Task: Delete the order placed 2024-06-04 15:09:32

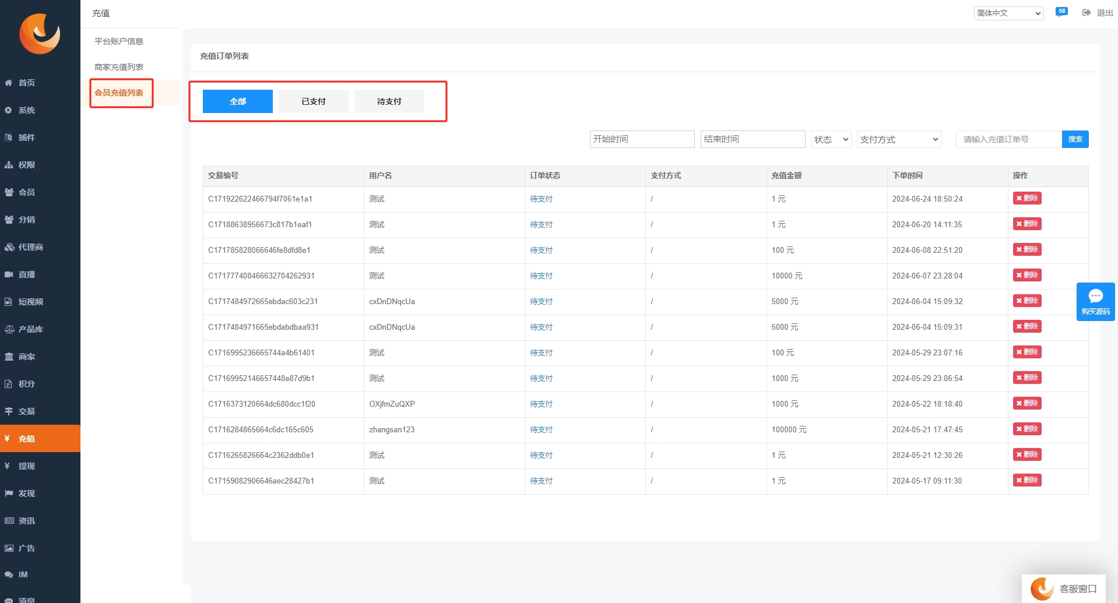Action: 1027,301
